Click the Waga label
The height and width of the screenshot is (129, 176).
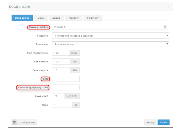pyautogui.click(x=45, y=105)
